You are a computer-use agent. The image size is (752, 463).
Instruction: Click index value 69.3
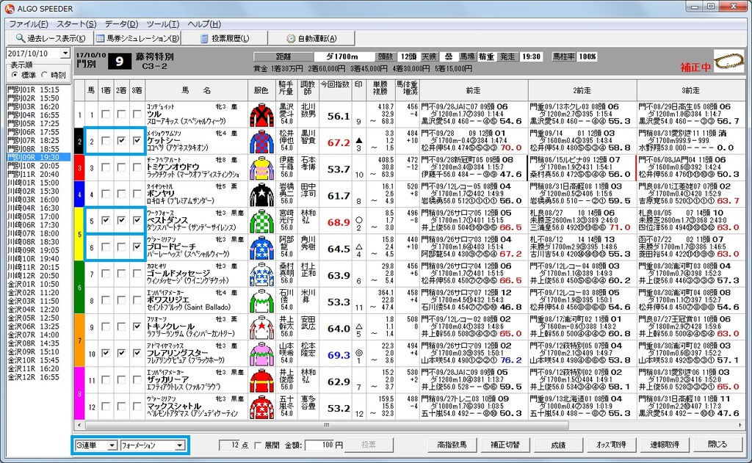[339, 355]
